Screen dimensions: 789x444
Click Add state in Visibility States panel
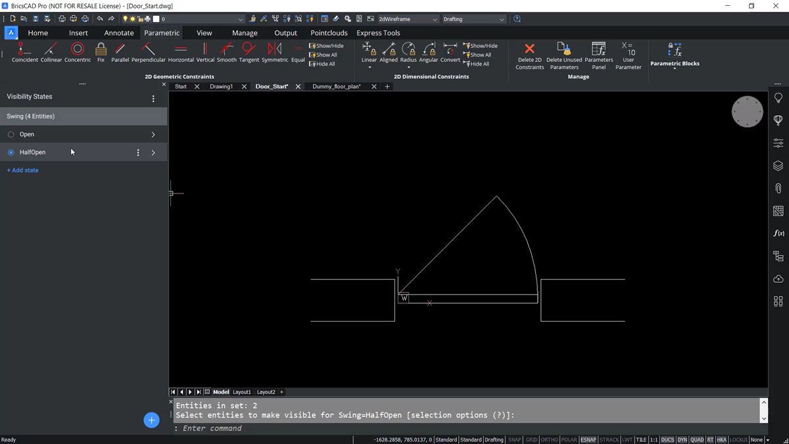22,170
